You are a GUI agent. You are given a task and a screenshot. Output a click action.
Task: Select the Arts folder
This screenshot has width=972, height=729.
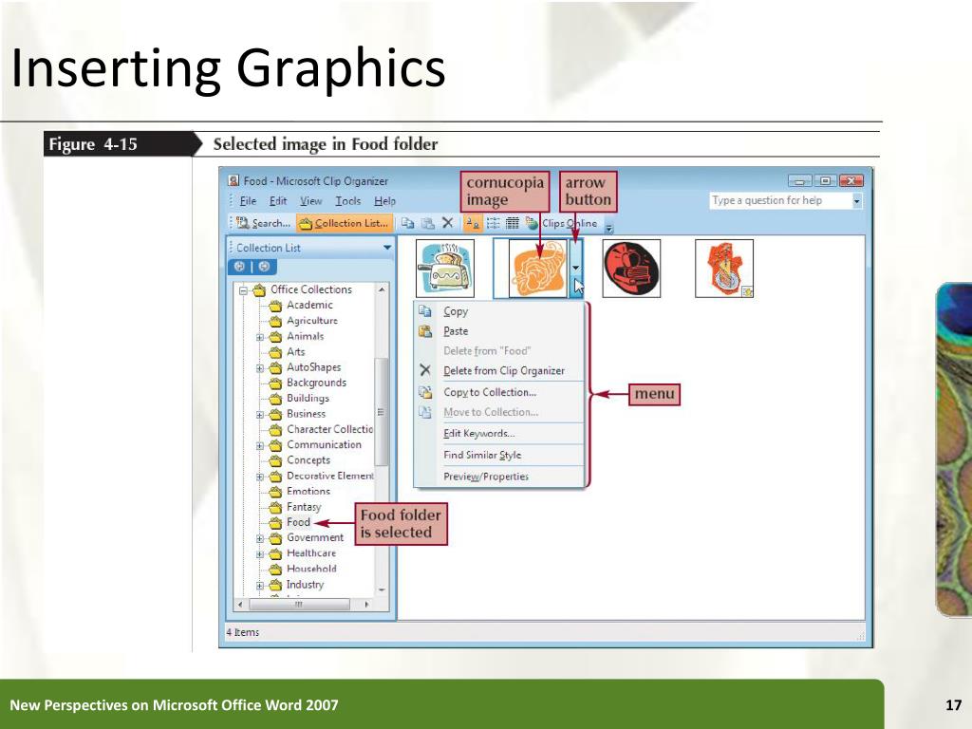pyautogui.click(x=288, y=351)
